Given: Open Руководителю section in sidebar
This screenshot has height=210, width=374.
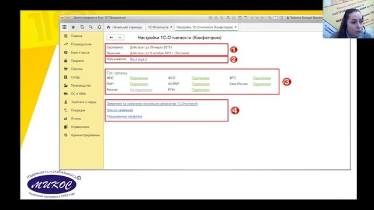Looking at the screenshot, I should 81,44.
